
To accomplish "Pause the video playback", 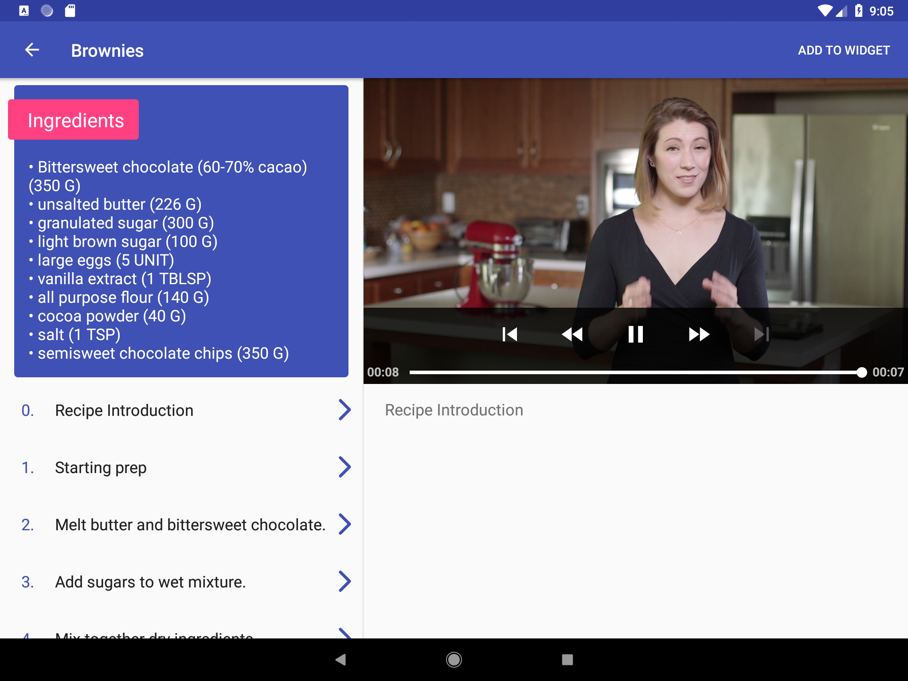I will (635, 334).
